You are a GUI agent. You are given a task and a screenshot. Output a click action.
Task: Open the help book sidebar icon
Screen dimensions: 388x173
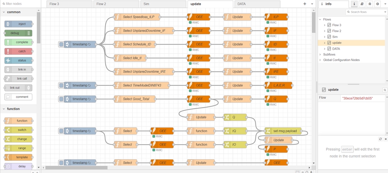[x=362, y=4]
